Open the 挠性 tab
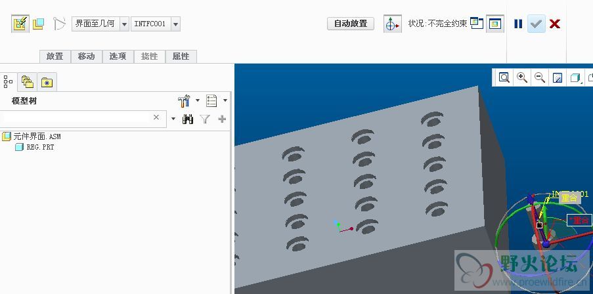Screen dimensions: 593x294 (x=149, y=56)
